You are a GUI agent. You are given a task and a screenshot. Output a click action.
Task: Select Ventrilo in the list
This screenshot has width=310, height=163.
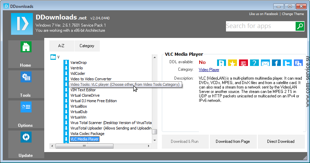point(76,68)
